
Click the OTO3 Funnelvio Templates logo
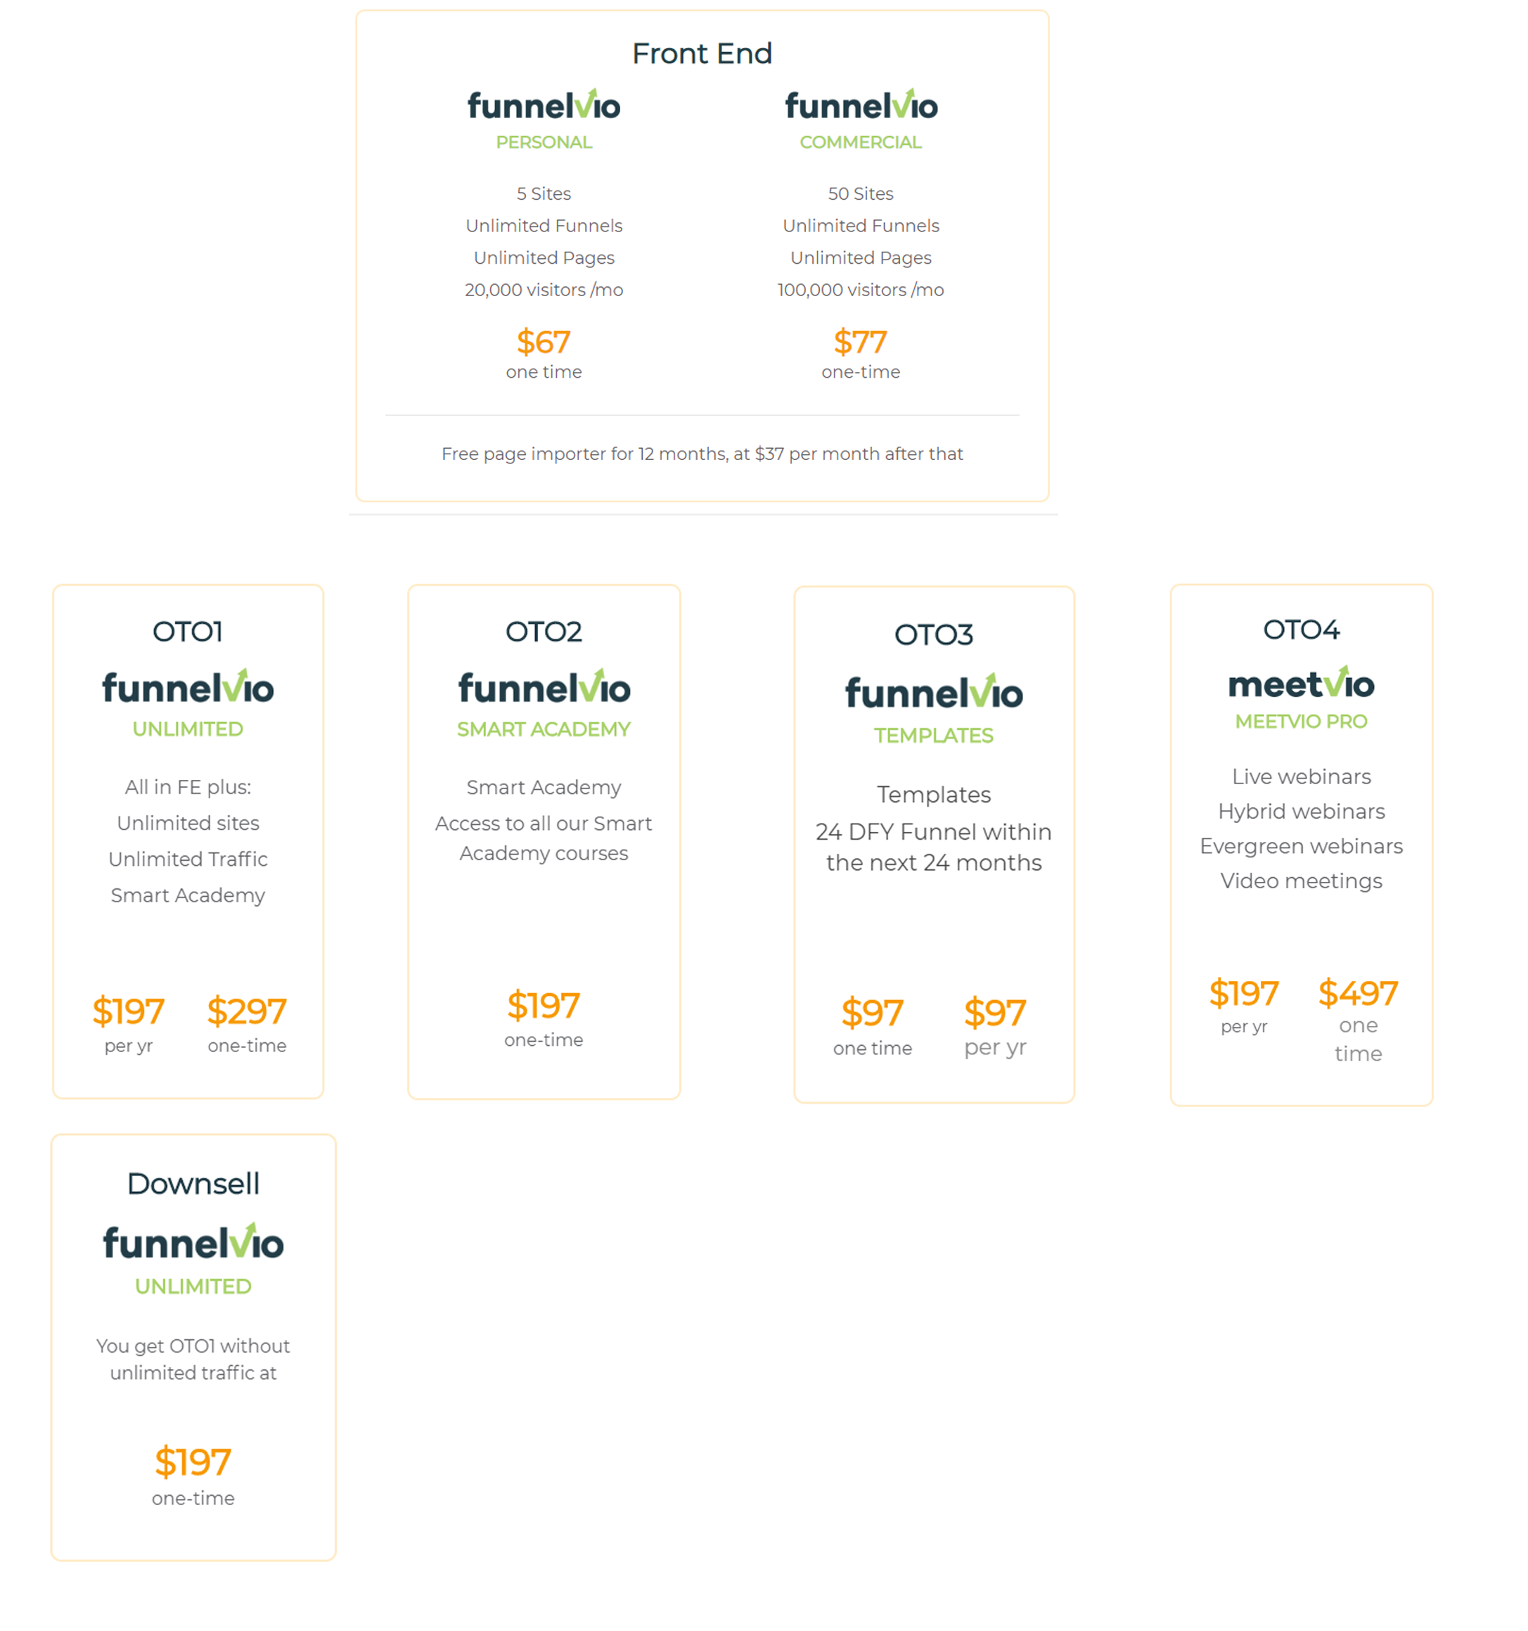935,691
